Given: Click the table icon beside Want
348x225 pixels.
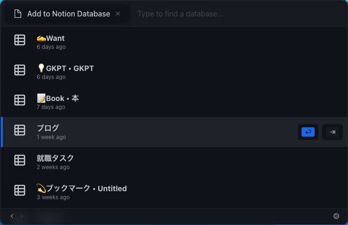Looking at the screenshot, I should 20,40.
